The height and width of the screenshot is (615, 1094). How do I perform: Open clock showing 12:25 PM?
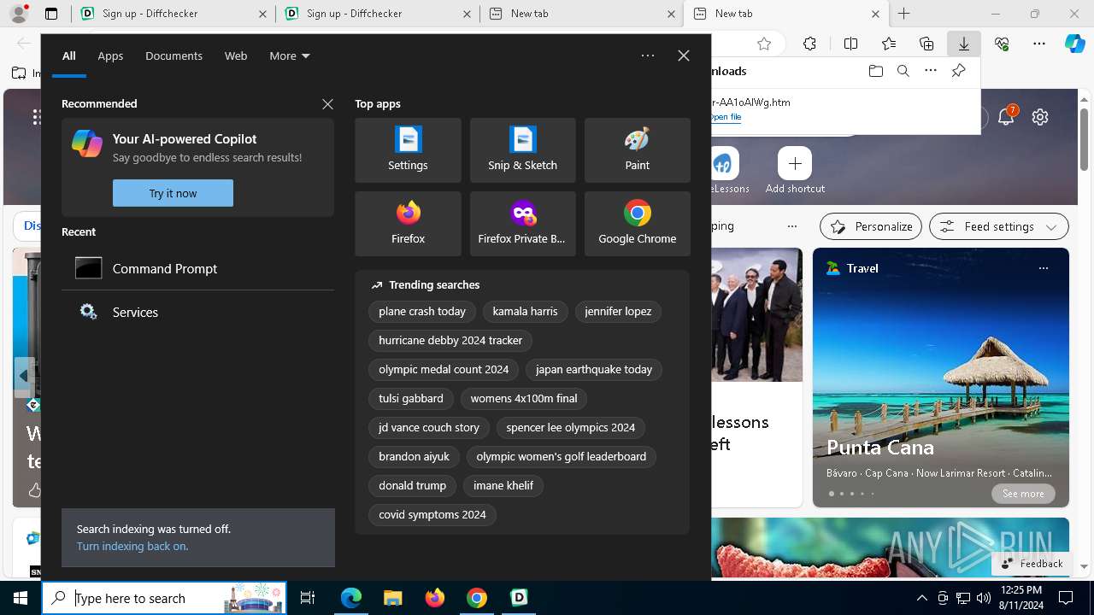click(1020, 598)
